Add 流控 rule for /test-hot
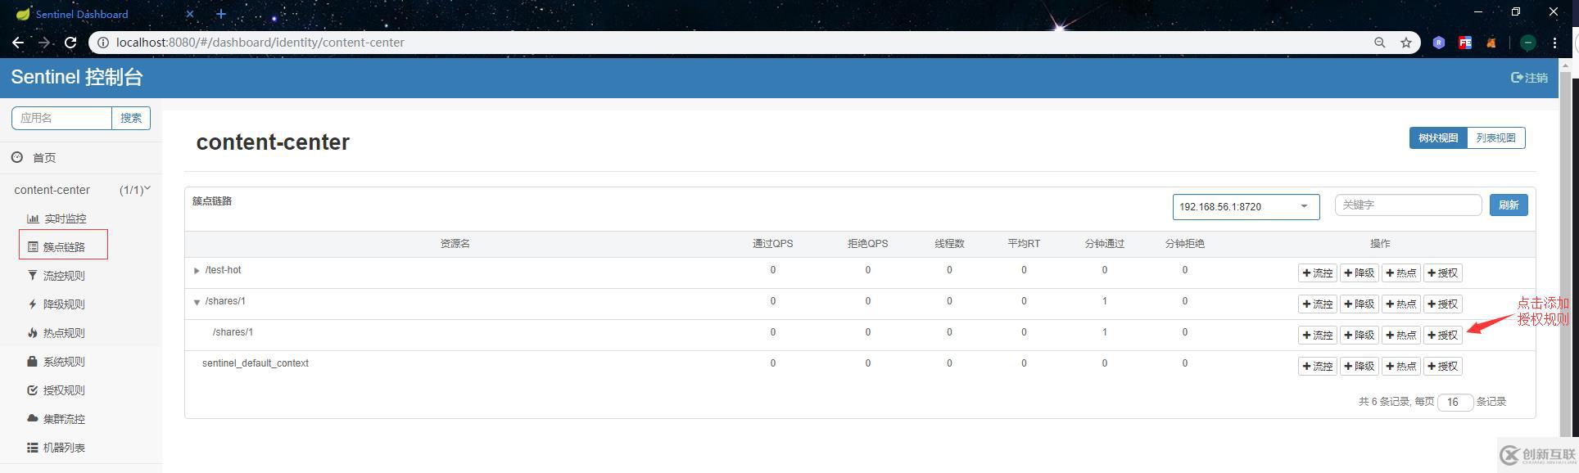 (1318, 273)
